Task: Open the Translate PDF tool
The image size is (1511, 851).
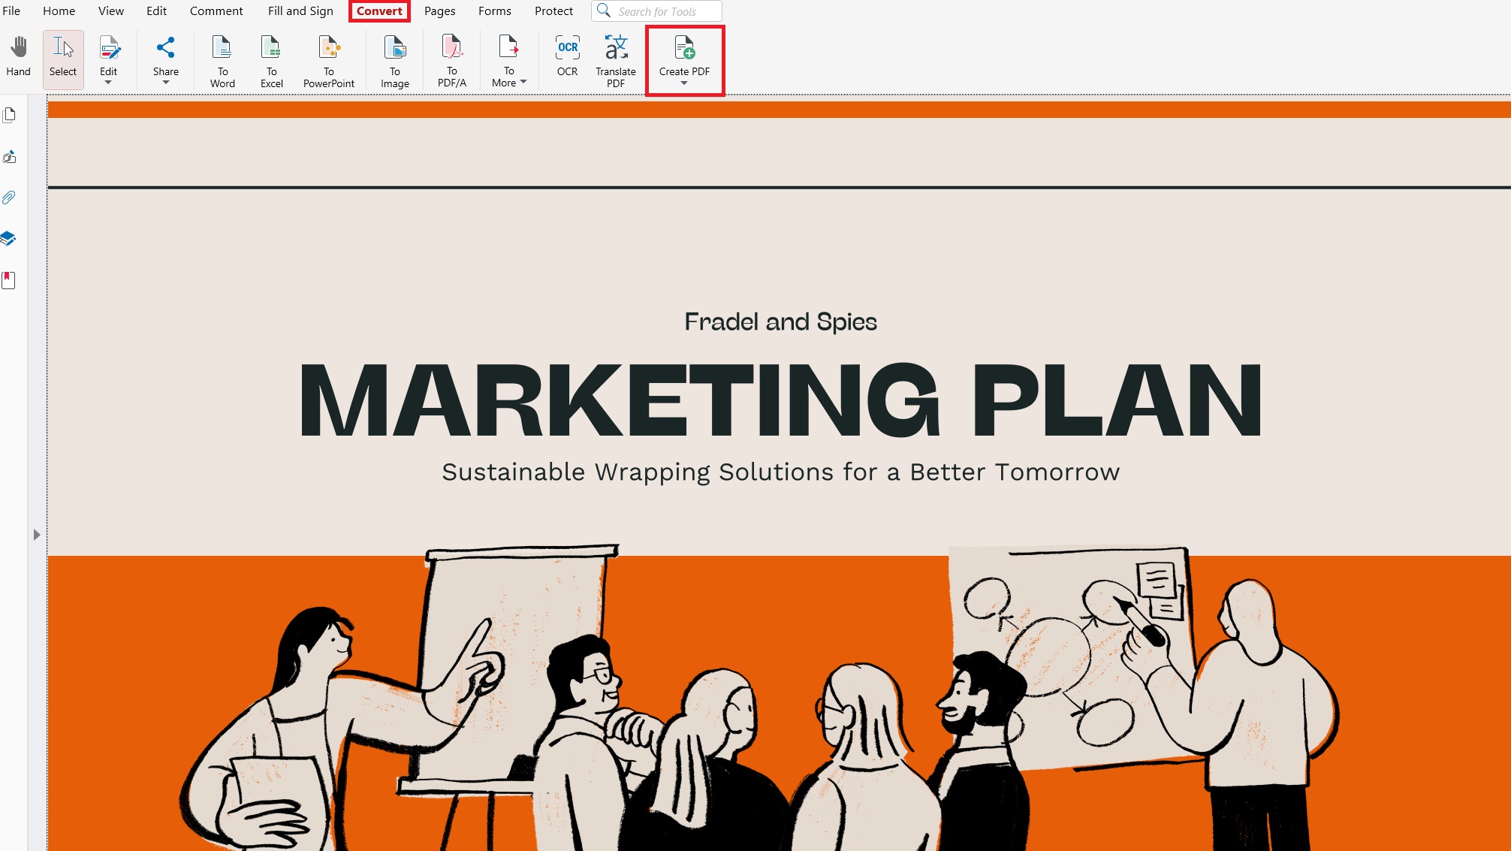Action: pyautogui.click(x=615, y=60)
